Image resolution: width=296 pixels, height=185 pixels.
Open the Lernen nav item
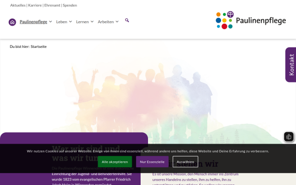coord(82,22)
